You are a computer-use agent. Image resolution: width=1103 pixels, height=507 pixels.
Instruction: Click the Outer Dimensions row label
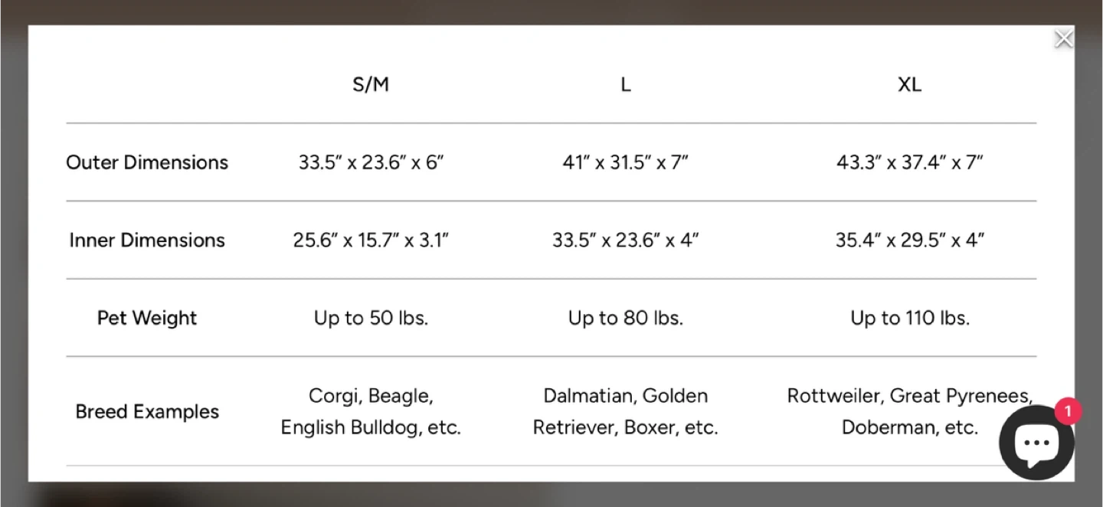click(x=147, y=162)
